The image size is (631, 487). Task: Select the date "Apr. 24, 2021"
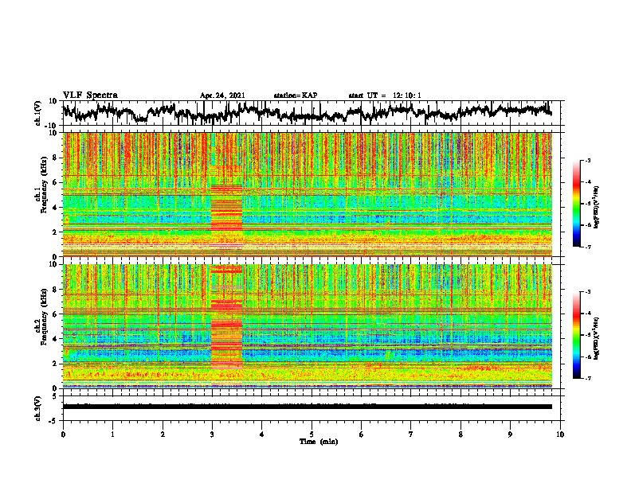click(x=222, y=95)
